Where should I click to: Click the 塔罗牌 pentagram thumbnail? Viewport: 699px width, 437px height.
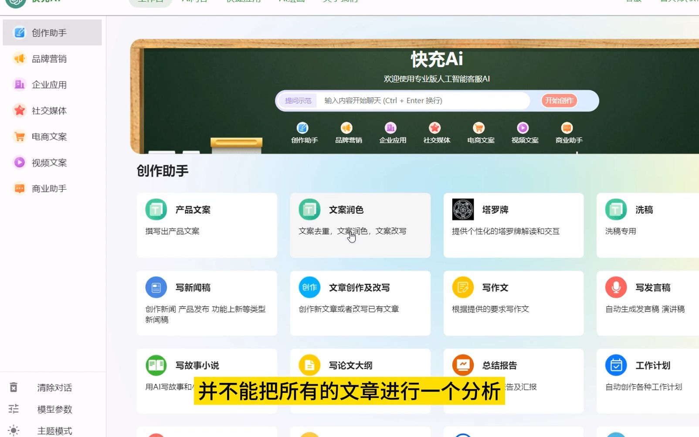pyautogui.click(x=463, y=209)
